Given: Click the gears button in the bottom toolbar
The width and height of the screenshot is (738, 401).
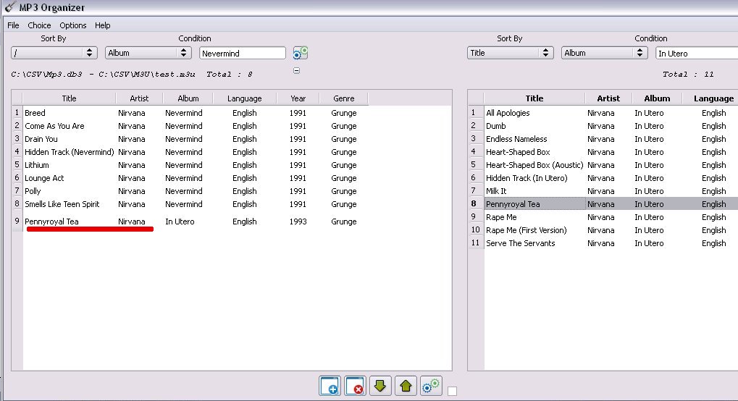Looking at the screenshot, I should 431,386.
